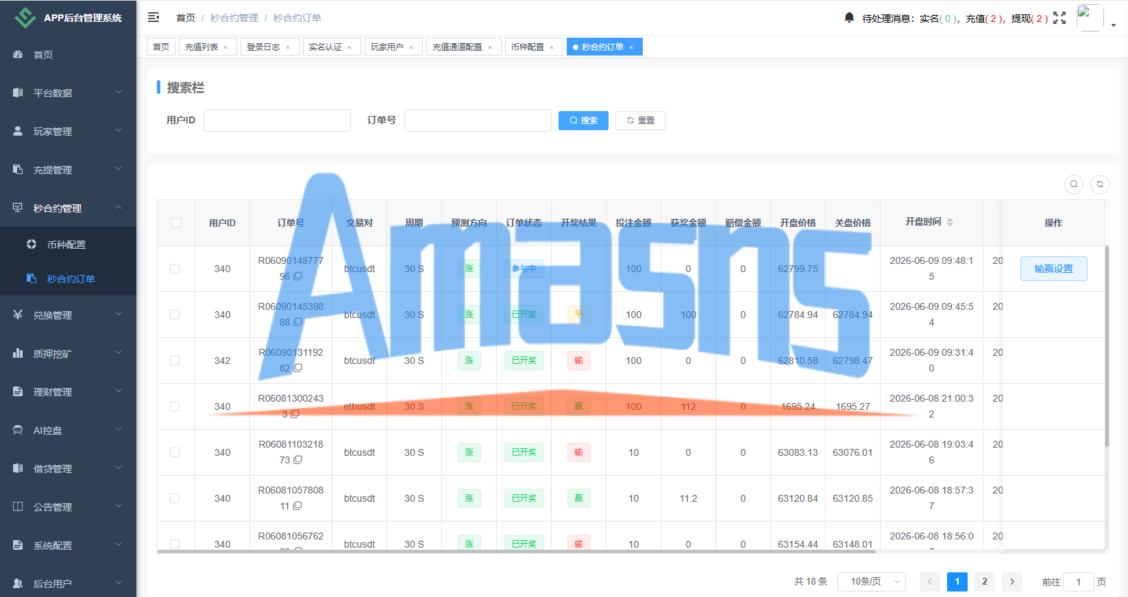Copy order number R0609014877796

coord(298,276)
